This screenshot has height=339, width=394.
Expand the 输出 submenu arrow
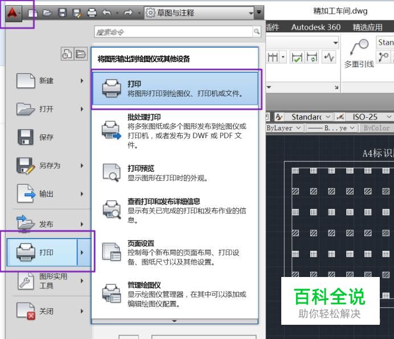[82, 194]
